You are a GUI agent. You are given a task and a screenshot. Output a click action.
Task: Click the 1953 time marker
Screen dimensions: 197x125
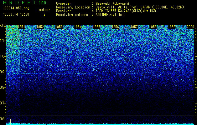59,27
